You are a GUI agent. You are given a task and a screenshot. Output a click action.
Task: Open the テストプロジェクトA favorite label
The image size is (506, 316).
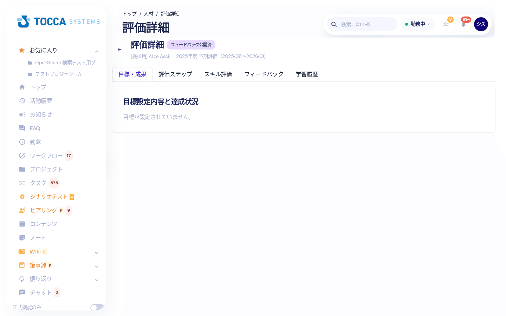pyautogui.click(x=58, y=74)
